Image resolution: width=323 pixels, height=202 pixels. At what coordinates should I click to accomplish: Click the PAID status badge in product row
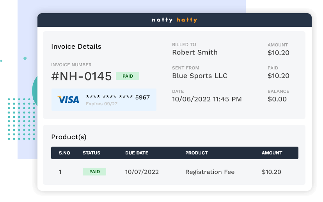coord(94,172)
